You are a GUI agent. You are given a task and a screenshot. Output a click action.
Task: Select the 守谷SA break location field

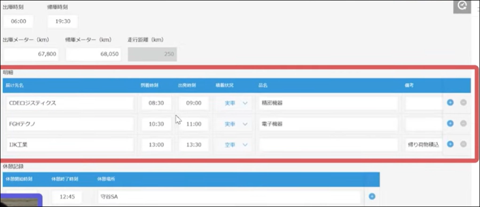click(228, 196)
